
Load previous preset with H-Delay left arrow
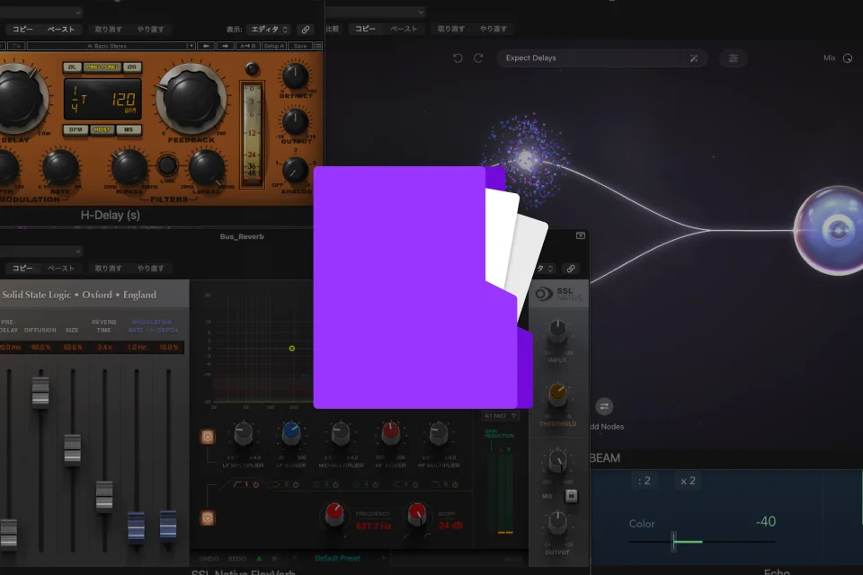[x=206, y=46]
